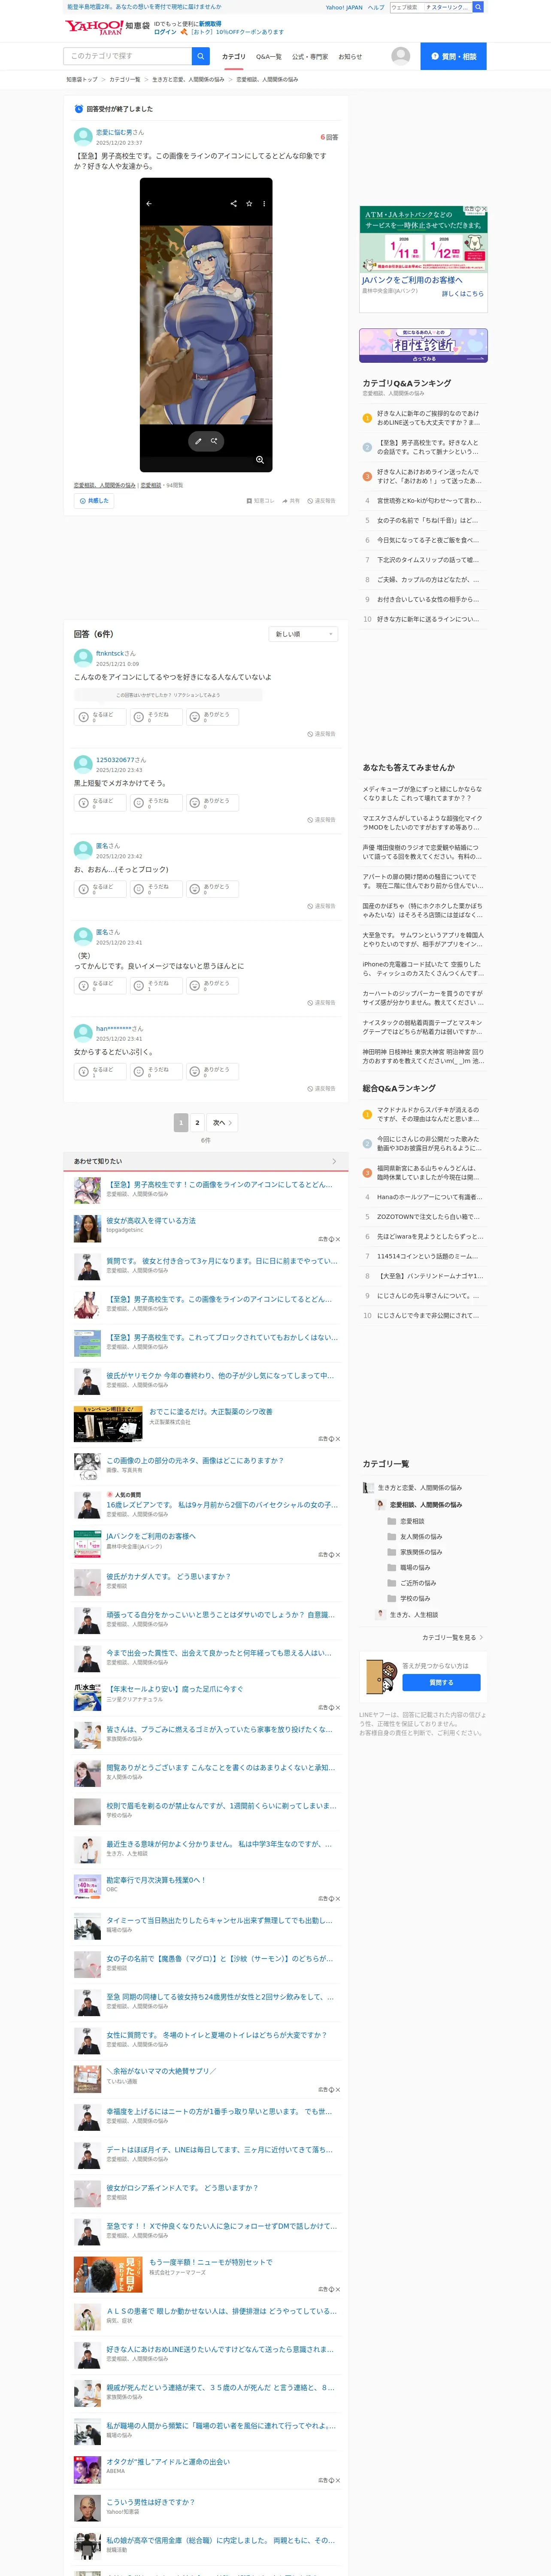Click the question's attached image
Screen dimensions: 551x2576
pyautogui.click(x=206, y=325)
